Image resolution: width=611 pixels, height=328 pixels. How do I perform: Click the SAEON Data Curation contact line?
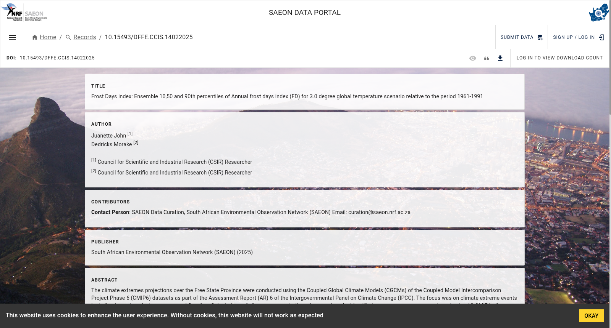coord(251,212)
